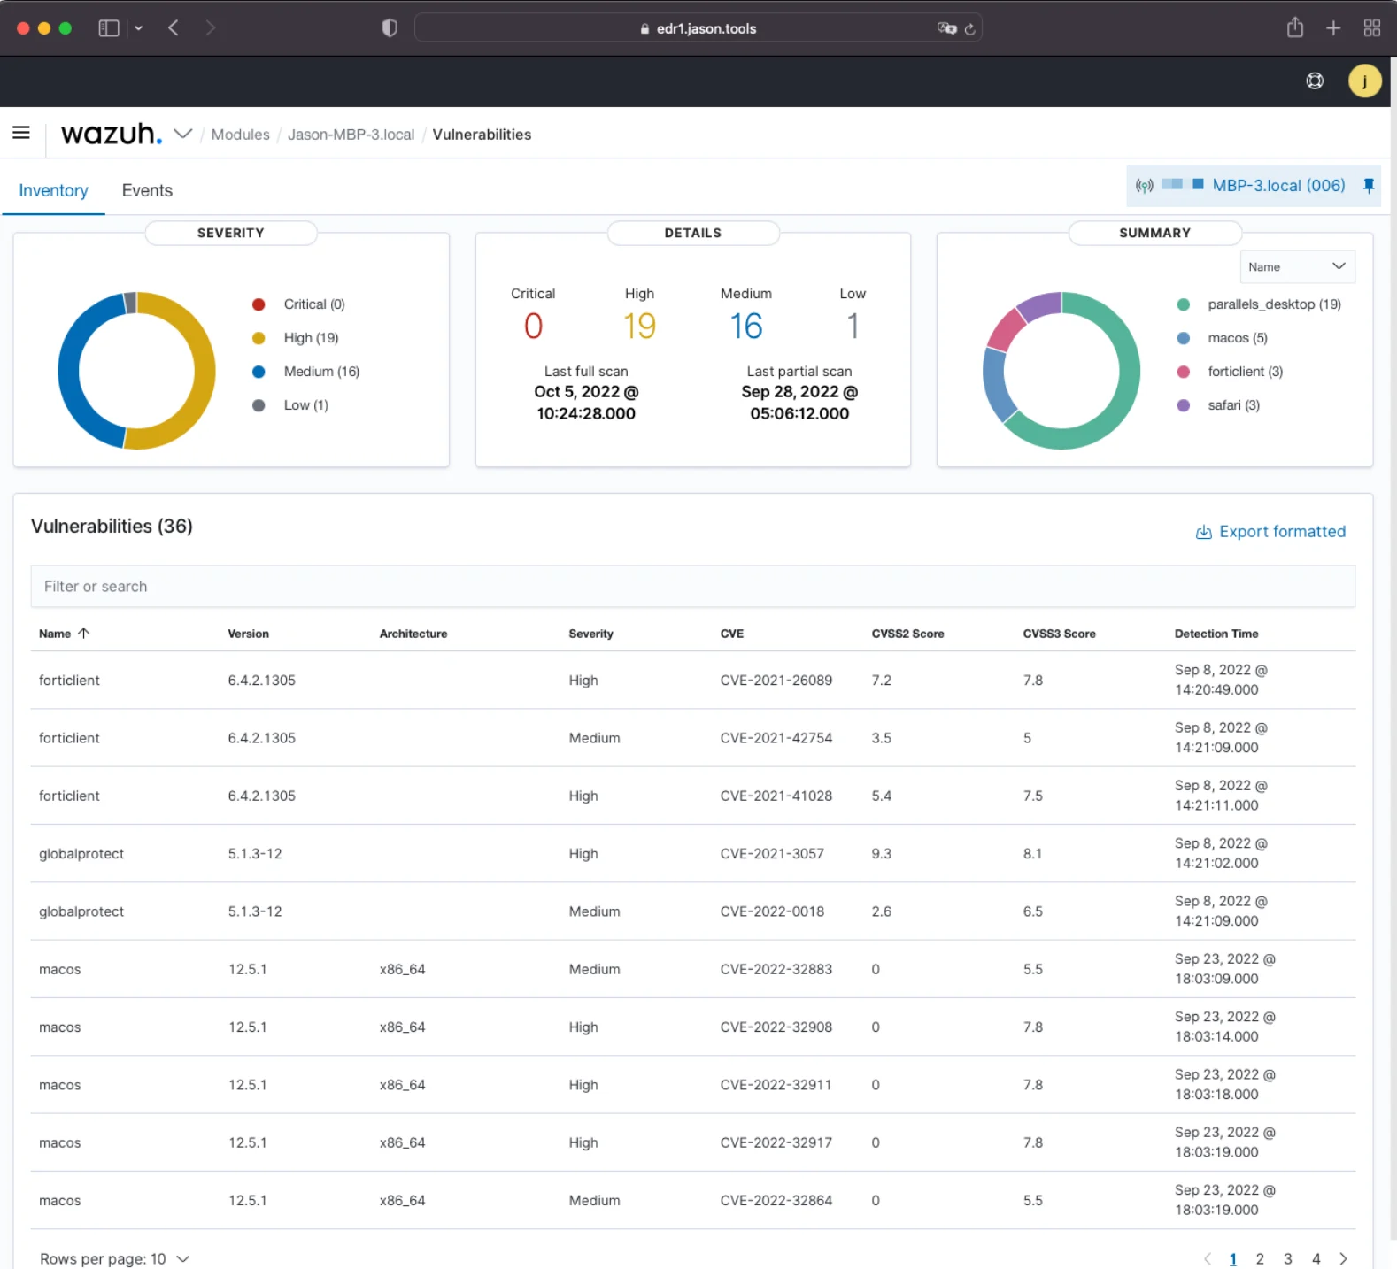Go forward using the browser forward arrow
Image resolution: width=1397 pixels, height=1269 pixels.
(x=210, y=28)
